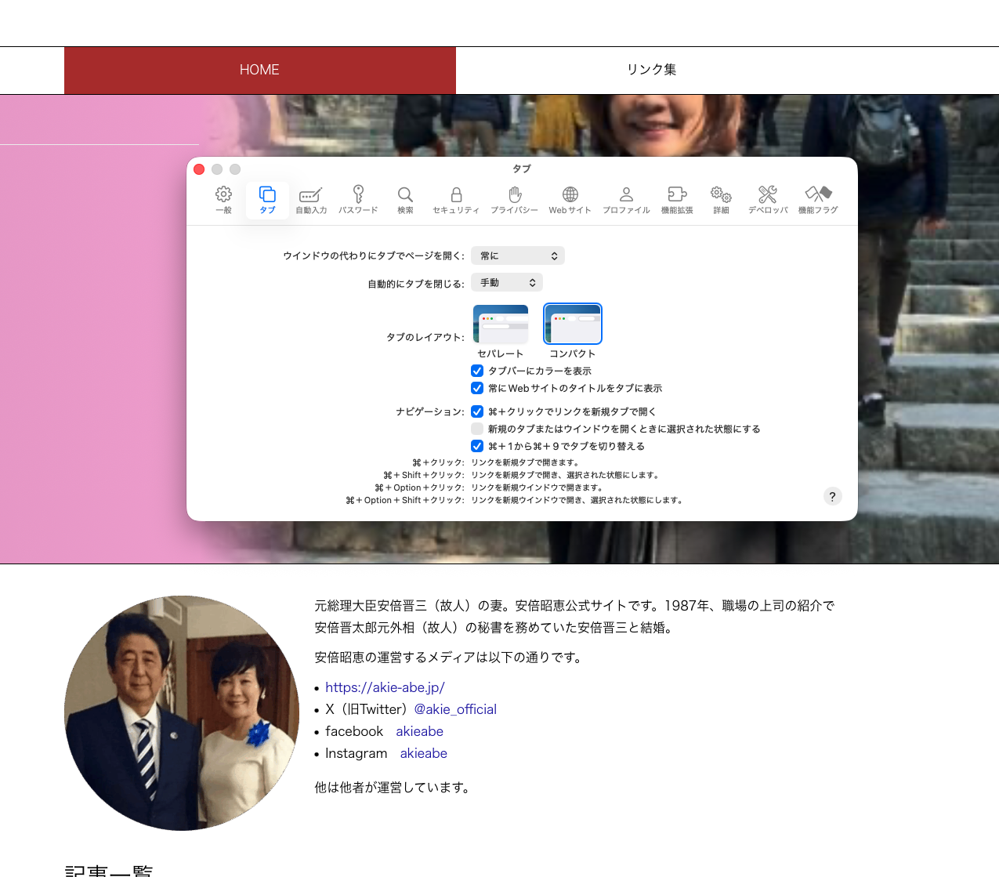Image resolution: width=999 pixels, height=877 pixels.
Task: Follow the @akie_official Twitter link
Action: click(x=455, y=709)
